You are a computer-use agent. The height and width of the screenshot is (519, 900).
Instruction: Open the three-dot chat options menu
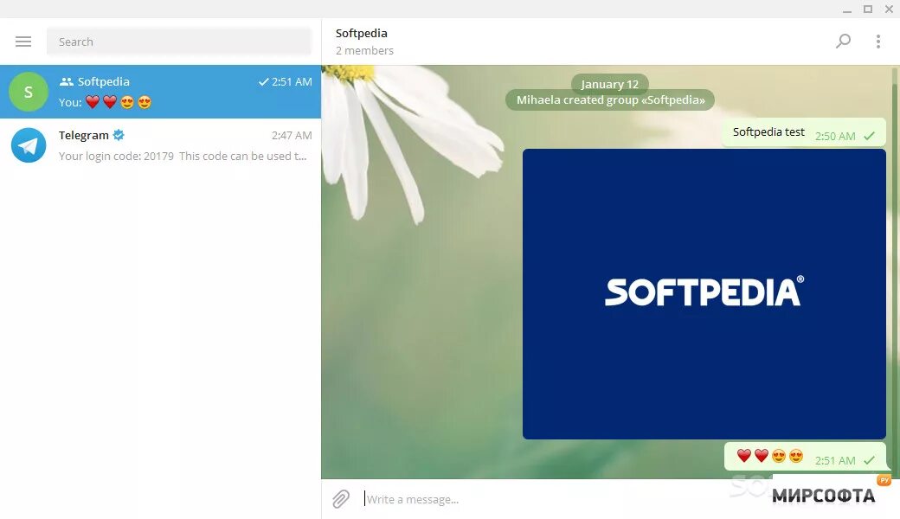click(877, 42)
